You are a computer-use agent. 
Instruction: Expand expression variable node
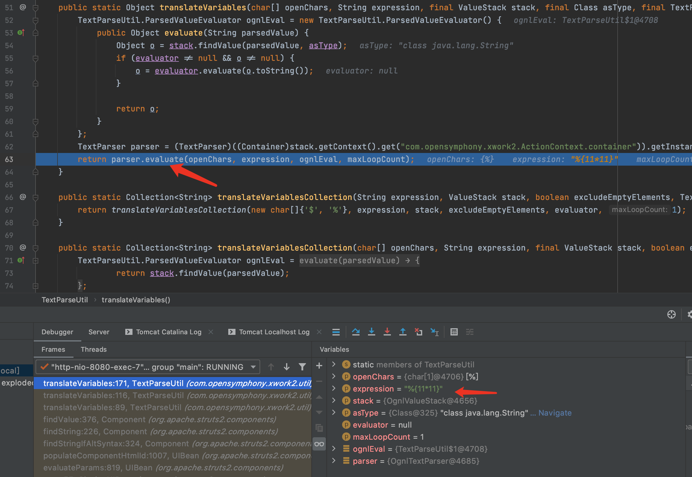334,388
